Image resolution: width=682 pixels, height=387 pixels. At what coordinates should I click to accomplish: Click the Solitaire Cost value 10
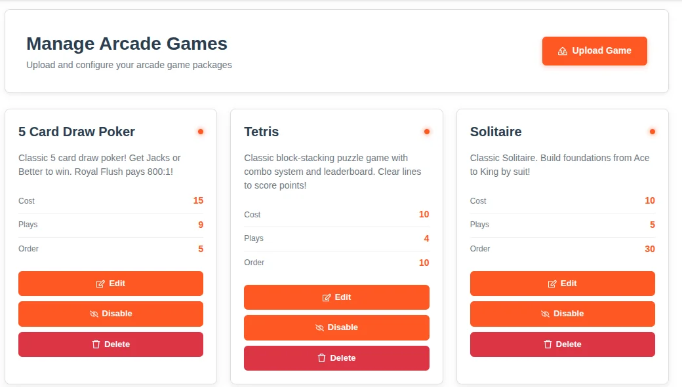click(649, 201)
